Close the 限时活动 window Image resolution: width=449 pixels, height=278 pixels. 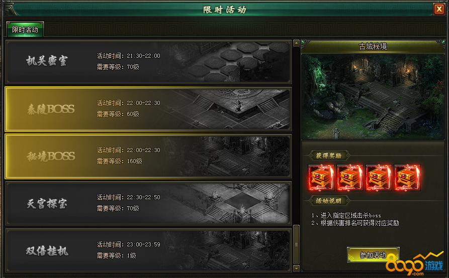[439, 10]
